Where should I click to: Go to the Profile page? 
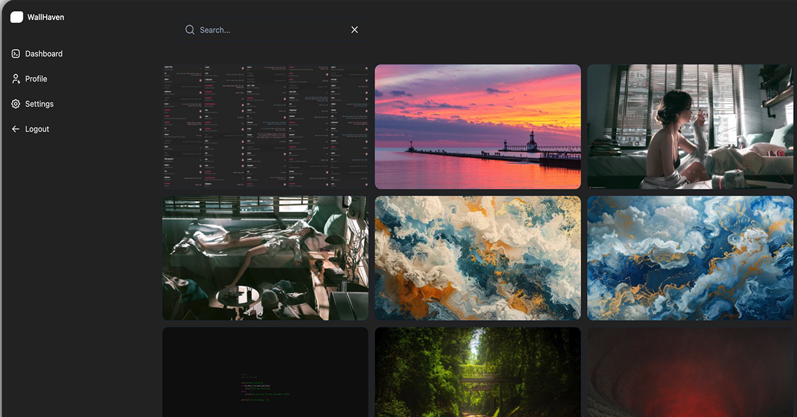click(30, 79)
